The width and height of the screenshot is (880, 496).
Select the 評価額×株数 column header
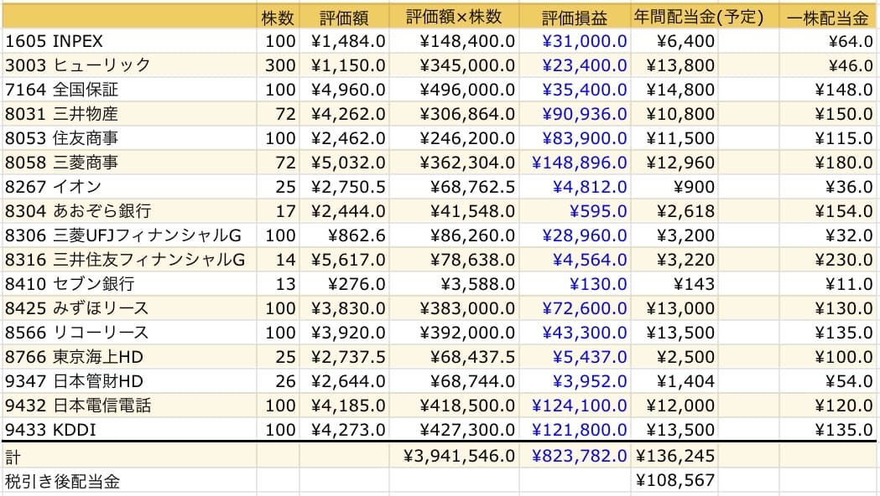(x=454, y=18)
